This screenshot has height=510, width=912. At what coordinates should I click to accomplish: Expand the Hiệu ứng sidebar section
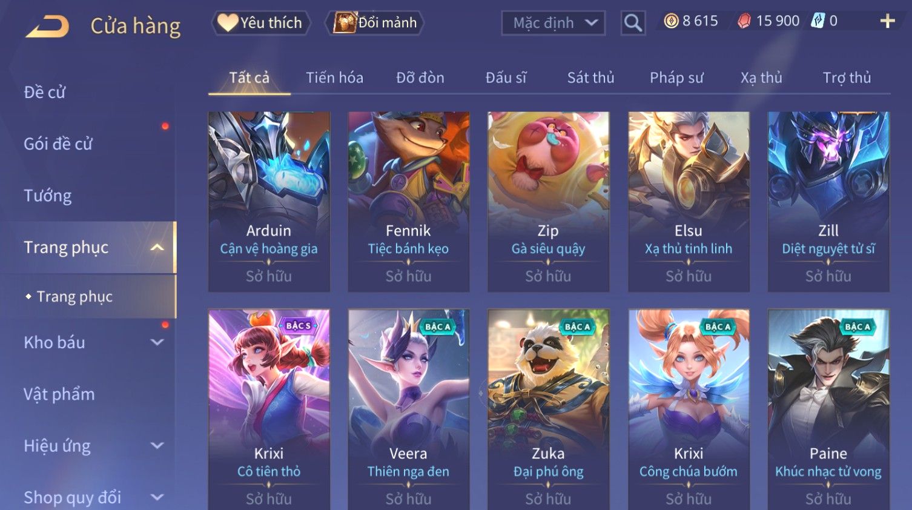tap(157, 446)
